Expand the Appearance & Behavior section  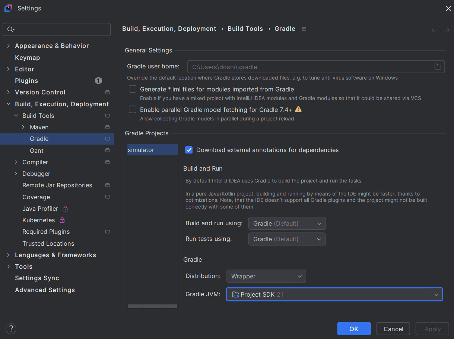coord(9,46)
